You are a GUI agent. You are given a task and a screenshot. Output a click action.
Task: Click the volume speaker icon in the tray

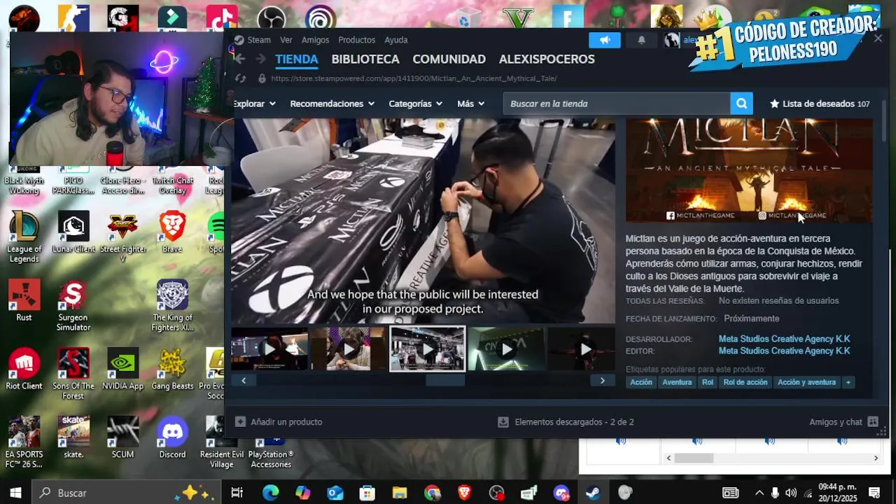[x=790, y=493]
